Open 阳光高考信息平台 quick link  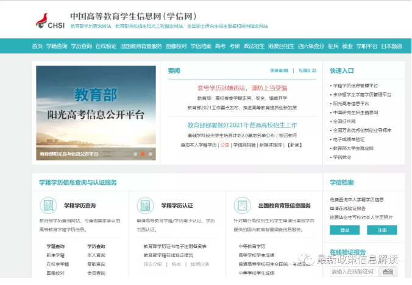coord(351,103)
